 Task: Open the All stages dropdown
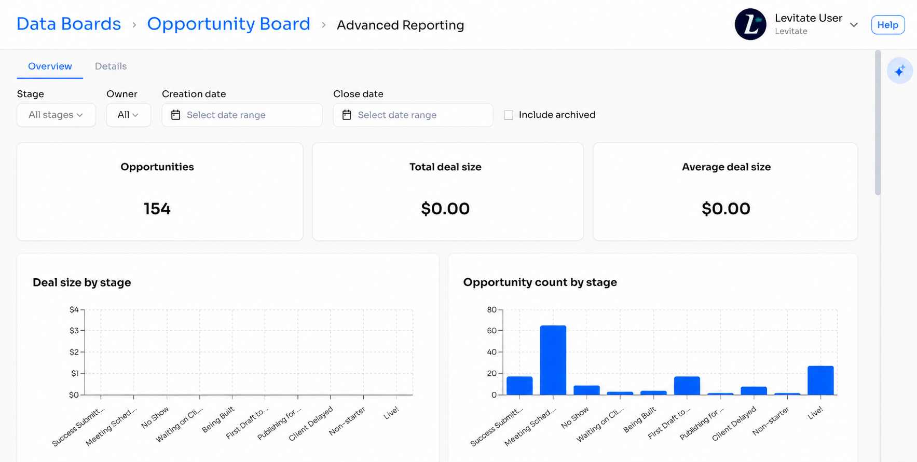56,115
